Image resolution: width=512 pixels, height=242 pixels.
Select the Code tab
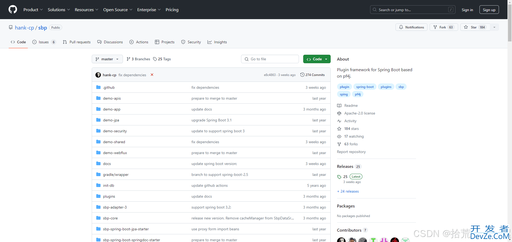(18, 42)
